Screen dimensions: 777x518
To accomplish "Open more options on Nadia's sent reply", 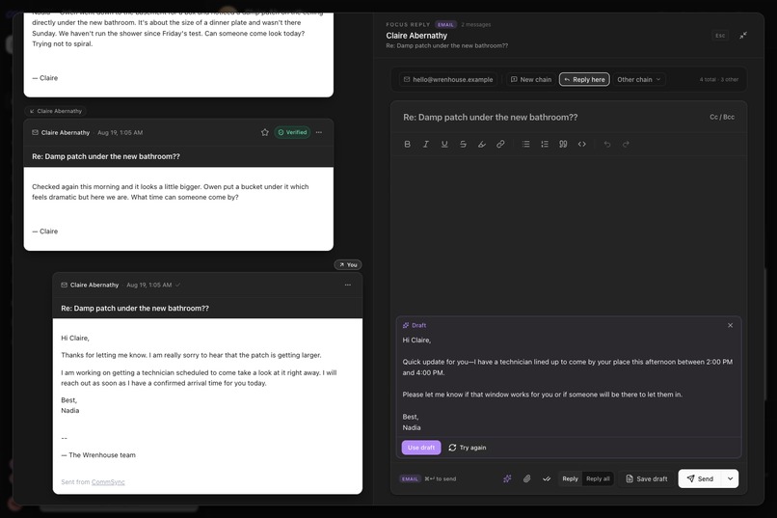I will click(x=348, y=285).
